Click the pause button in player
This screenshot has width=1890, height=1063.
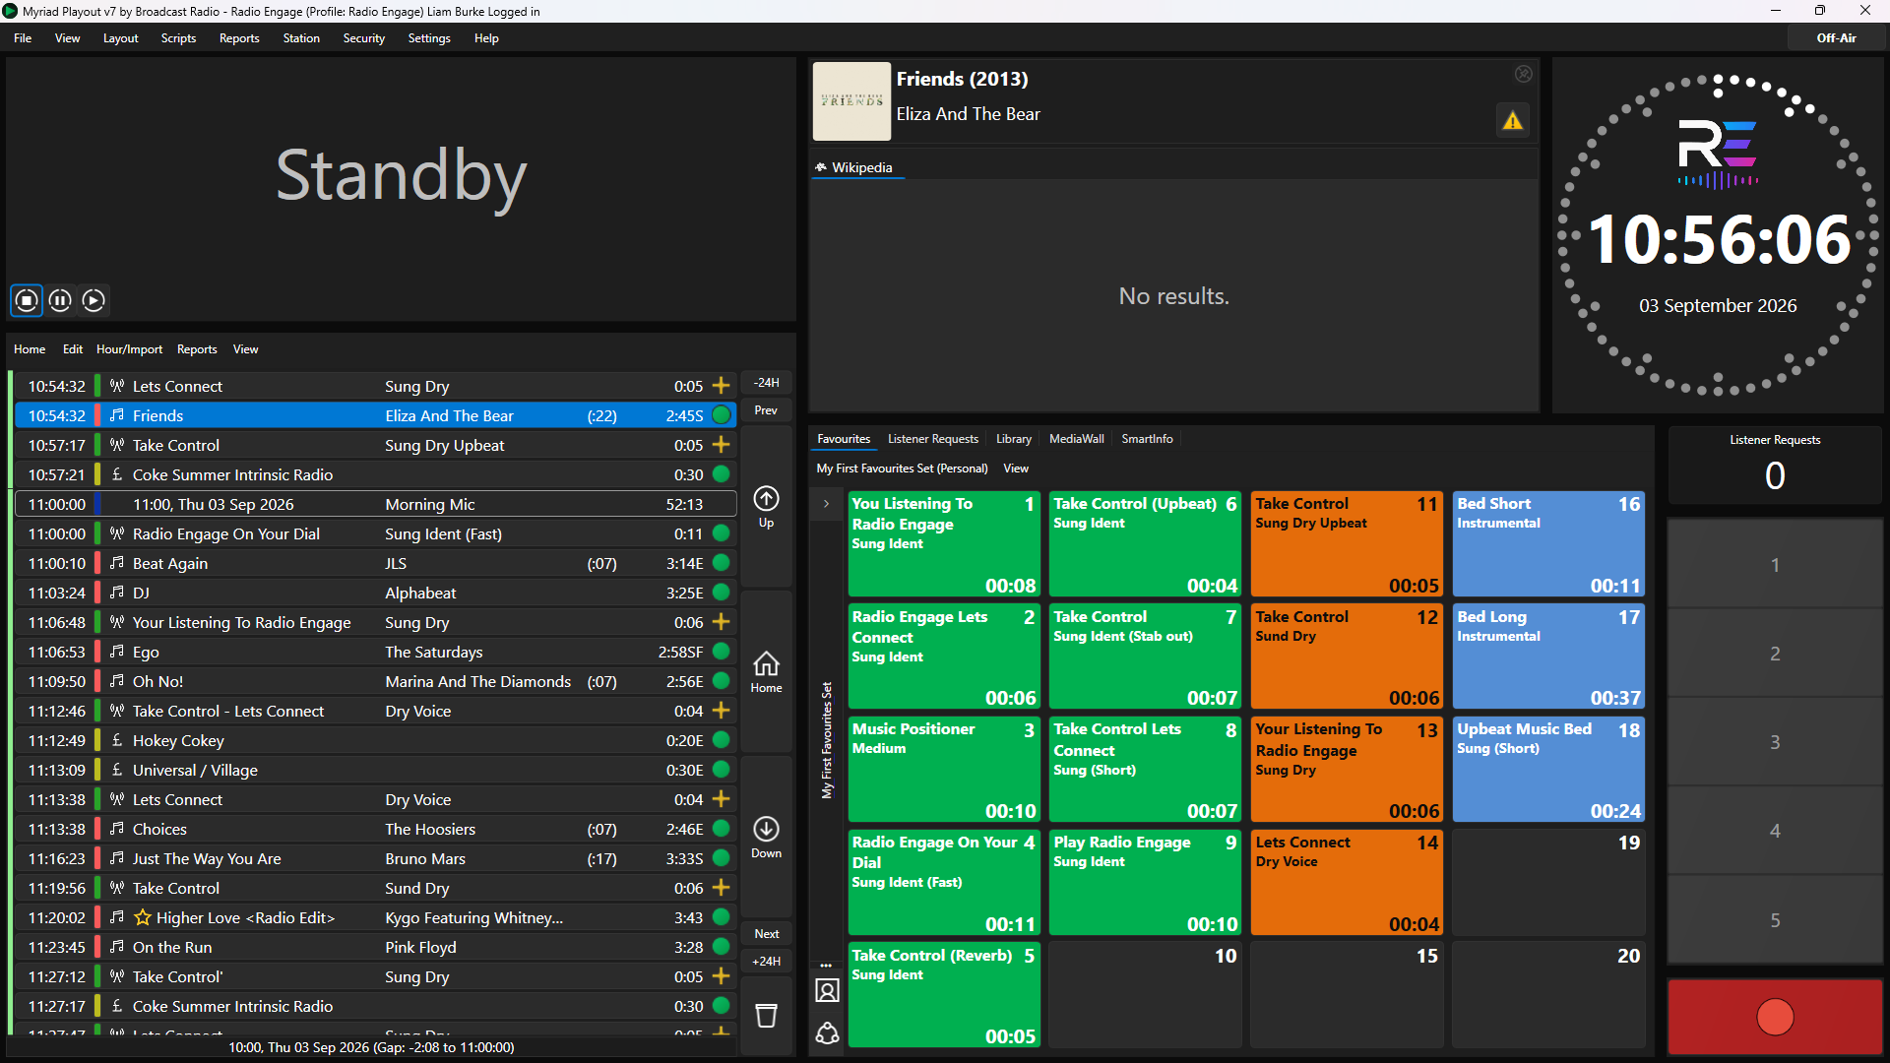(x=60, y=300)
